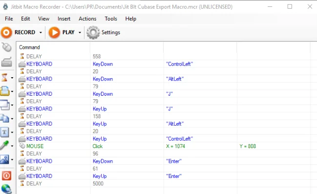Click the 'Y = 808' cell
317x194 pixels.
(x=248, y=146)
